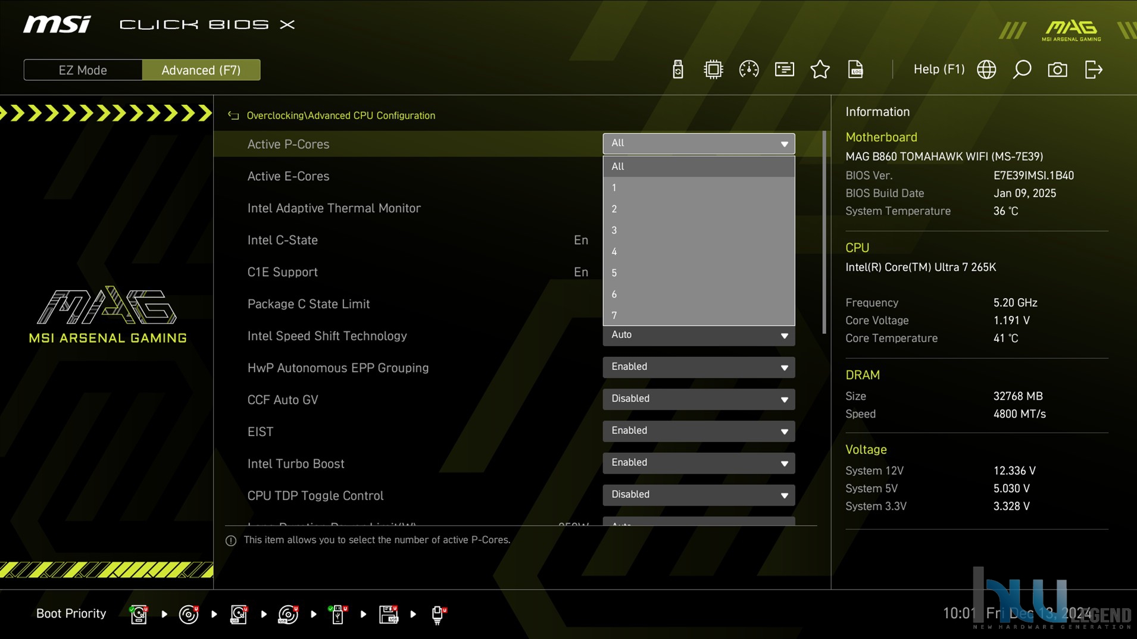Select the hard disk boot device icon
Viewport: 1137px width, 639px height.
coord(139,614)
